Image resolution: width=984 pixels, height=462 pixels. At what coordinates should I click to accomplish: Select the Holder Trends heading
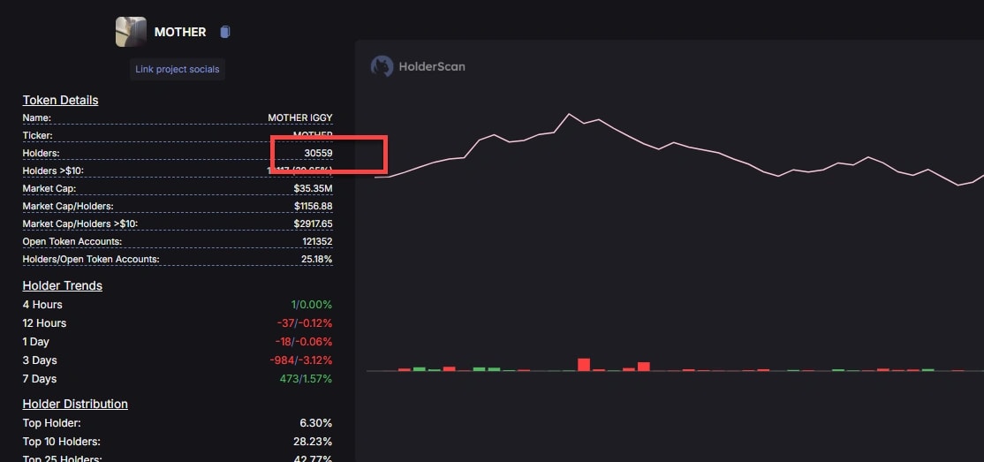click(62, 285)
